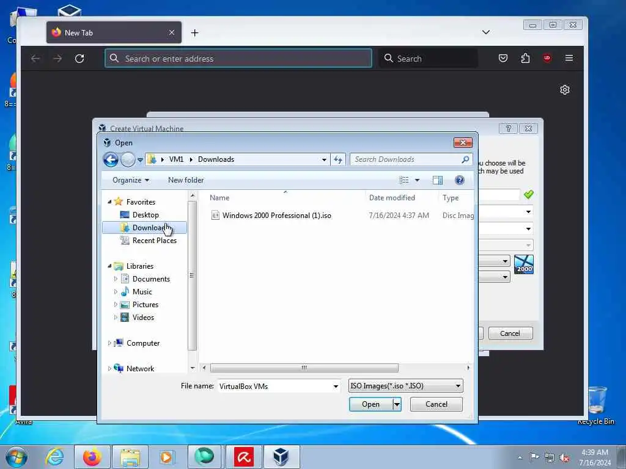The height and width of the screenshot is (469, 626).
Task: Show the preview pane
Action: [438, 180]
